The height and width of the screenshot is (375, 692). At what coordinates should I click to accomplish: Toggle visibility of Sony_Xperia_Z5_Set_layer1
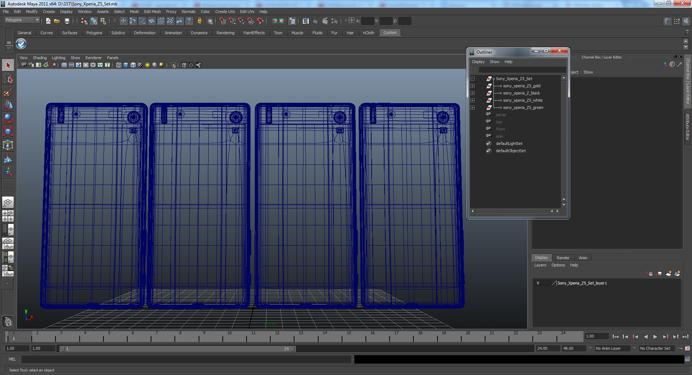click(x=538, y=283)
